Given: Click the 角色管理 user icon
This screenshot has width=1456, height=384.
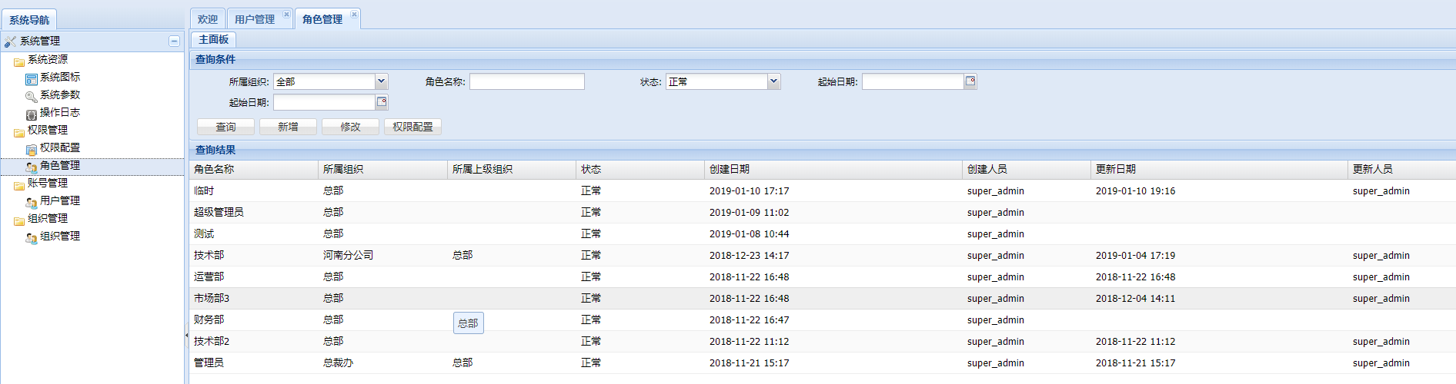Looking at the screenshot, I should tap(32, 166).
